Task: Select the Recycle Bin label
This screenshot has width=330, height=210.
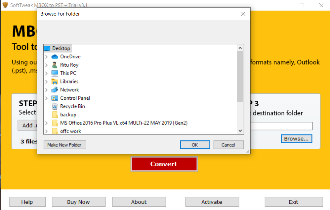Action: [72, 106]
